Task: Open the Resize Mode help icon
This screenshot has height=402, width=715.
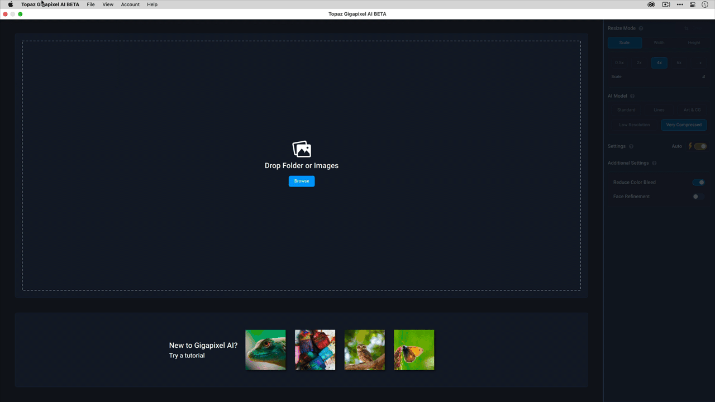Action: (x=641, y=28)
